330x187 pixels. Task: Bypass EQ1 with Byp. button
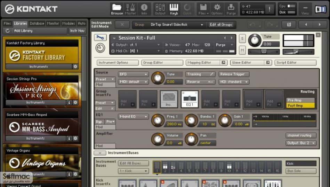[99, 122]
